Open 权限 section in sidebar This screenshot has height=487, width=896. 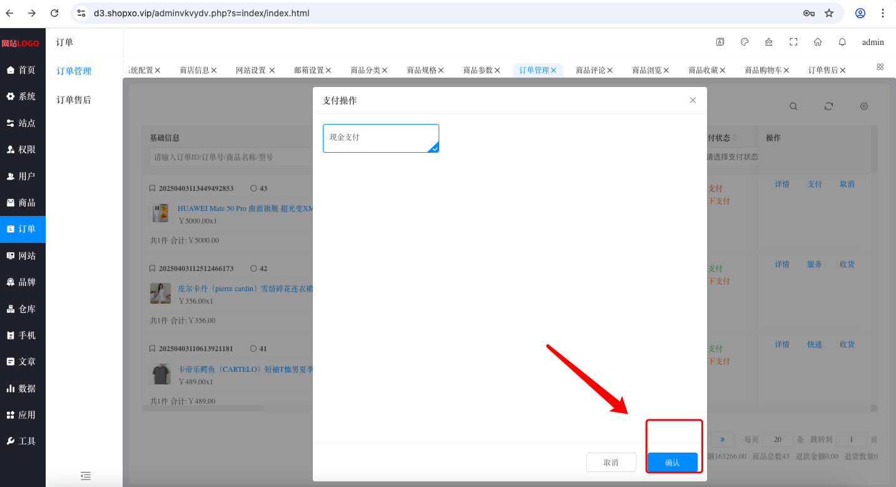[x=23, y=150]
